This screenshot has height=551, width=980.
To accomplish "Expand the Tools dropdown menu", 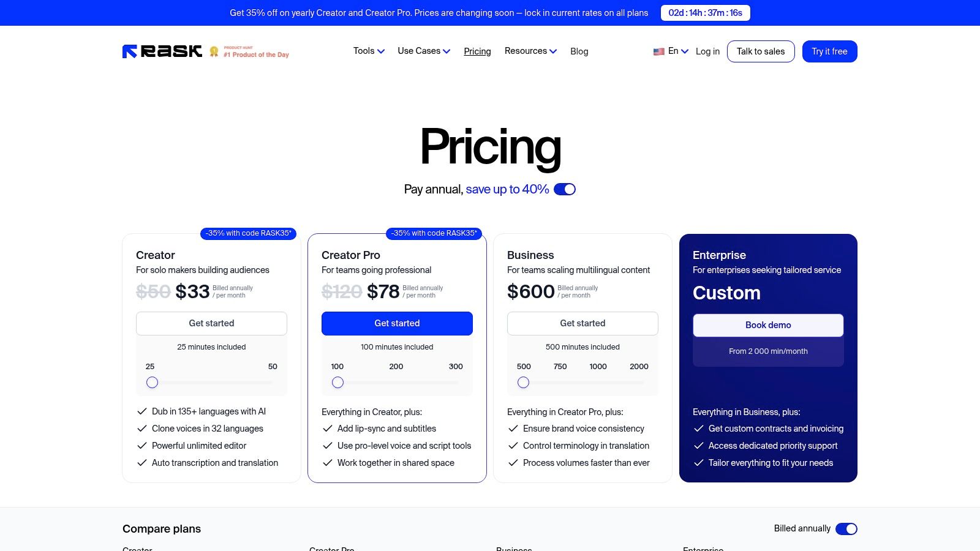I will click(x=369, y=51).
